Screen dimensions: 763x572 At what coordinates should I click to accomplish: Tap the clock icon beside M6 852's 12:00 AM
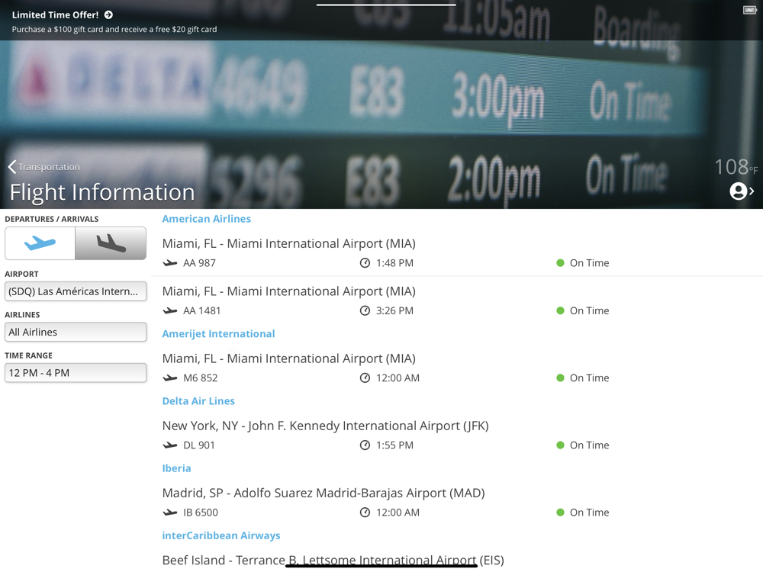coord(365,378)
